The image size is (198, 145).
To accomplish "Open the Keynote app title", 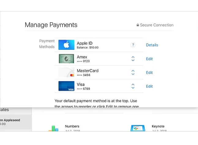I will point(158,126).
